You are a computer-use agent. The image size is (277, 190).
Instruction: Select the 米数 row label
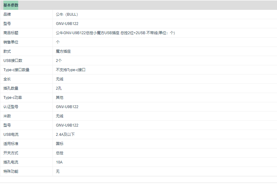pyautogui.click(x=7, y=116)
